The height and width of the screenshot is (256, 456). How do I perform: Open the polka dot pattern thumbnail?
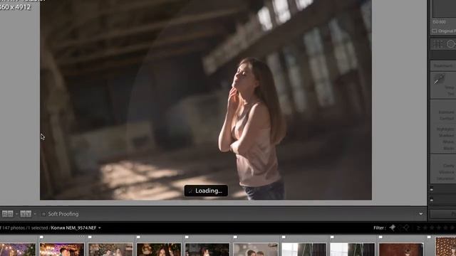tap(446, 247)
